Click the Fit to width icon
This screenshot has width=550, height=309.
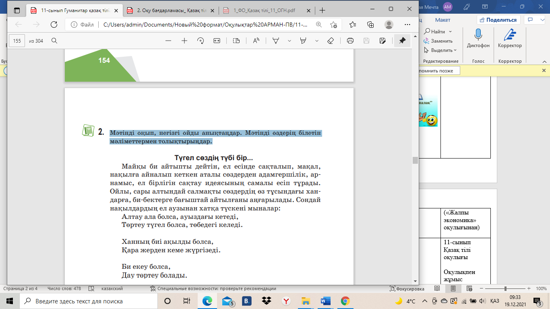coord(217,41)
